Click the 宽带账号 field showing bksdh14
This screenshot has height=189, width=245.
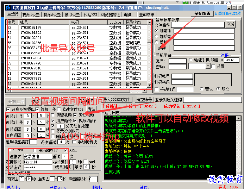(x=38, y=162)
